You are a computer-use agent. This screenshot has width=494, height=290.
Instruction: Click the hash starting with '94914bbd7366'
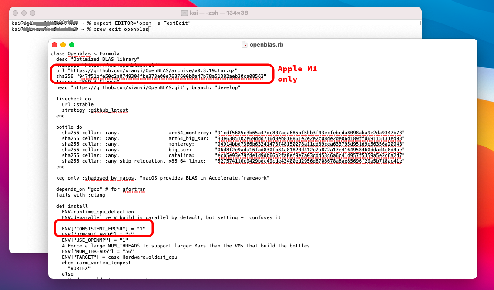pos(309,144)
